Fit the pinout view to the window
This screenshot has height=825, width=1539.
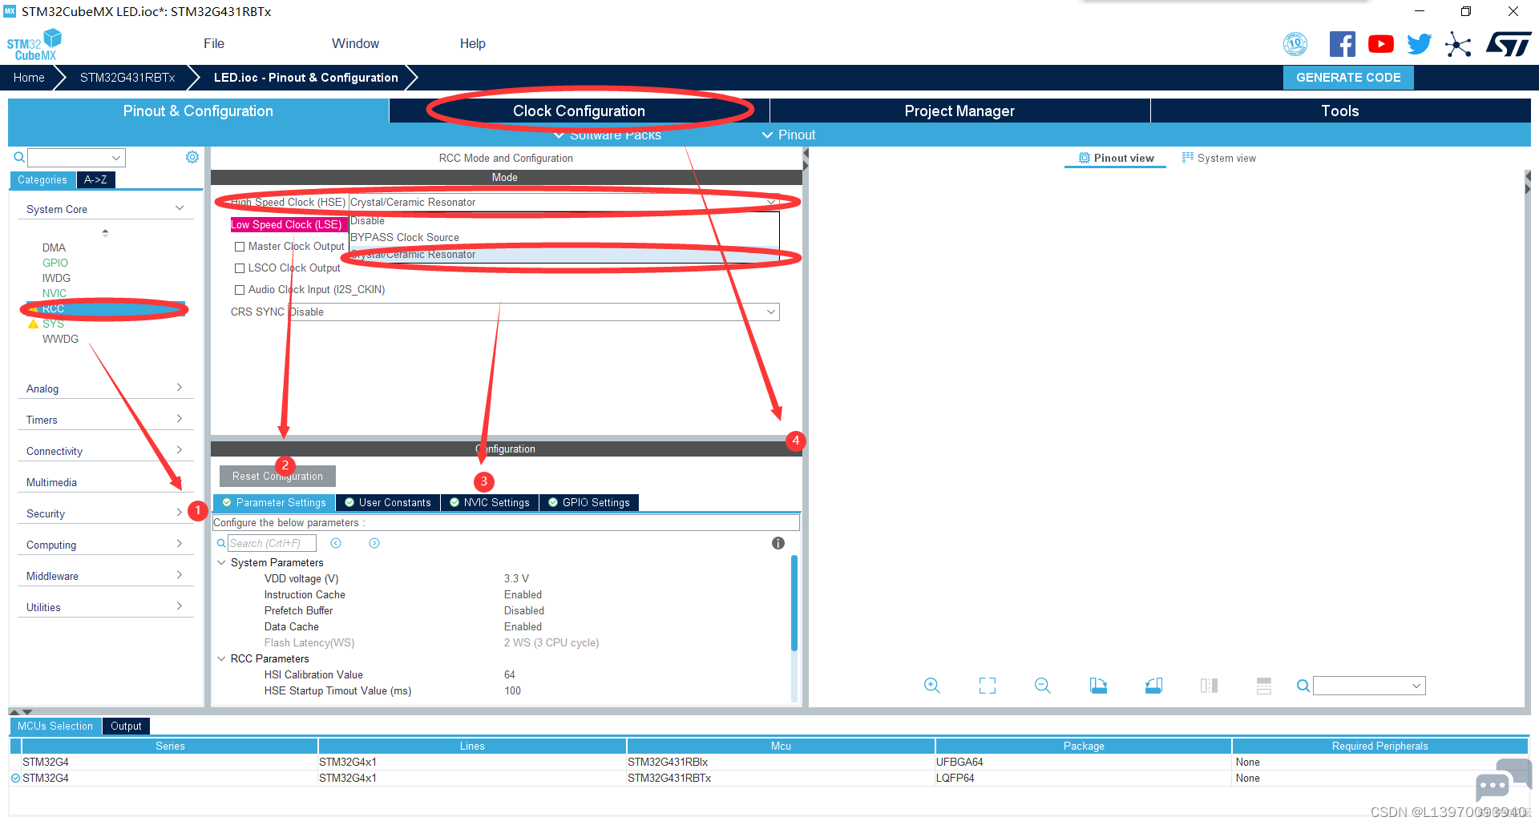pyautogui.click(x=988, y=686)
